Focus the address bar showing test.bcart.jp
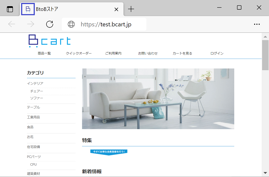The image size is (269, 177). click(104, 24)
